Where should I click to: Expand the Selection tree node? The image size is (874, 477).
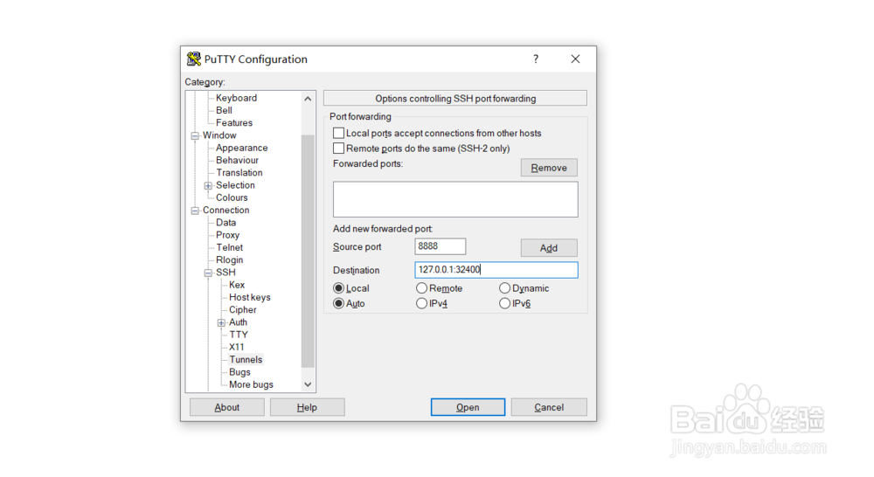(x=208, y=185)
